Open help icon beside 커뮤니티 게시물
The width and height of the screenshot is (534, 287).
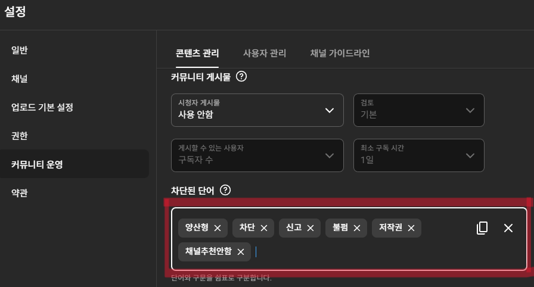pos(241,76)
